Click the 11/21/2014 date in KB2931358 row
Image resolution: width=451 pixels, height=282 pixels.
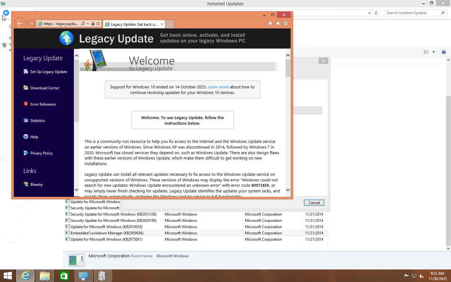click(314, 214)
